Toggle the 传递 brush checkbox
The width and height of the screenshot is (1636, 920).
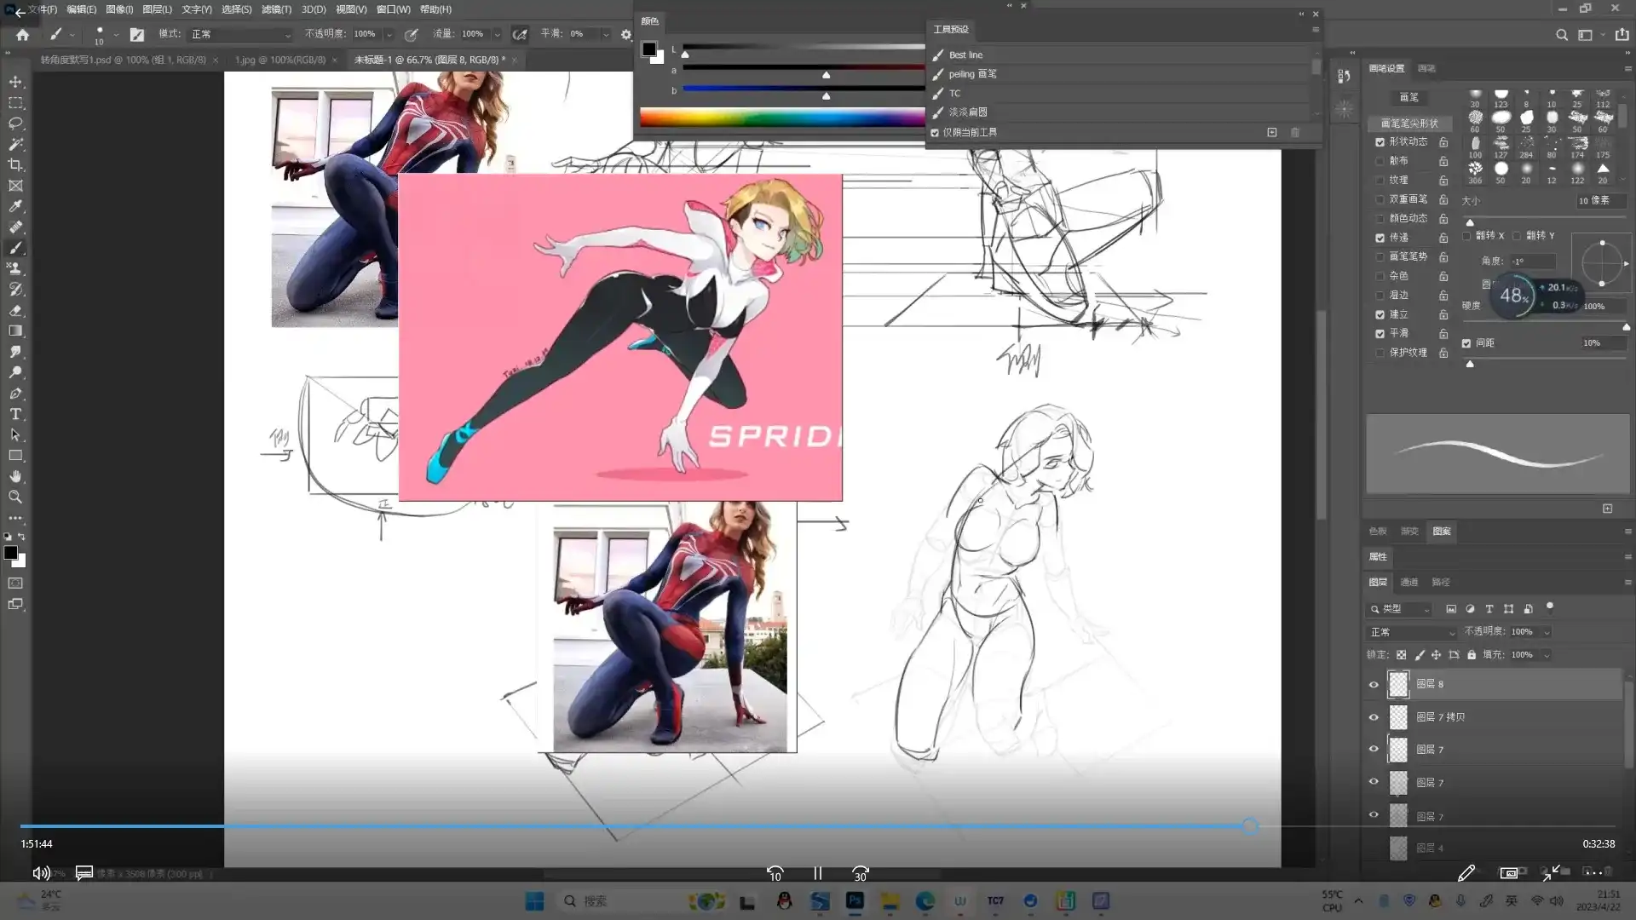1380,238
